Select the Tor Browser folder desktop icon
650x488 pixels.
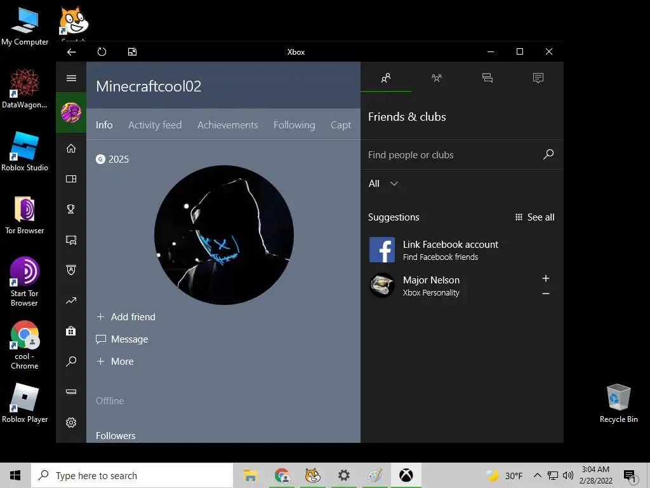click(x=25, y=215)
